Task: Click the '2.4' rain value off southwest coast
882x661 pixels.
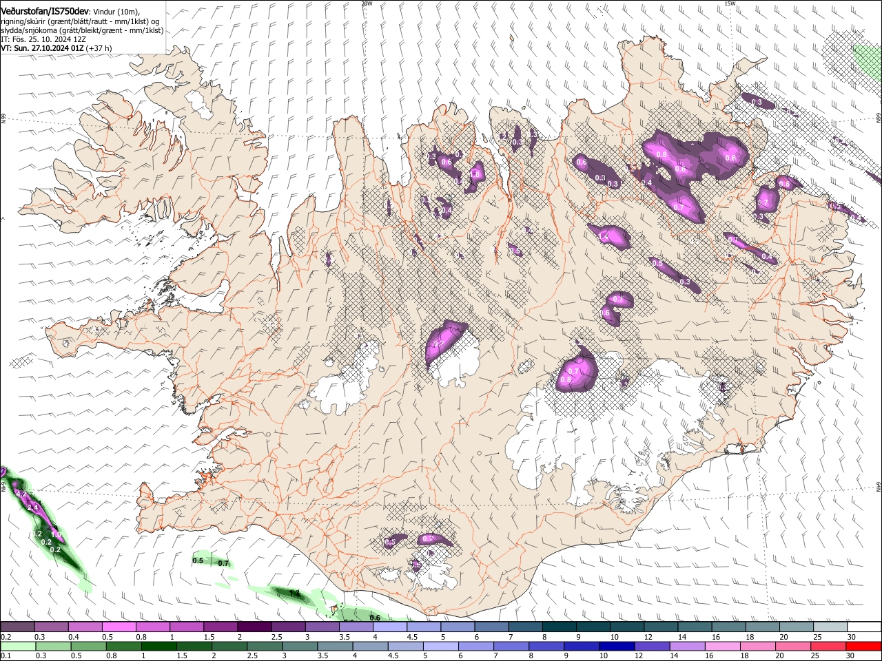Action: click(32, 507)
